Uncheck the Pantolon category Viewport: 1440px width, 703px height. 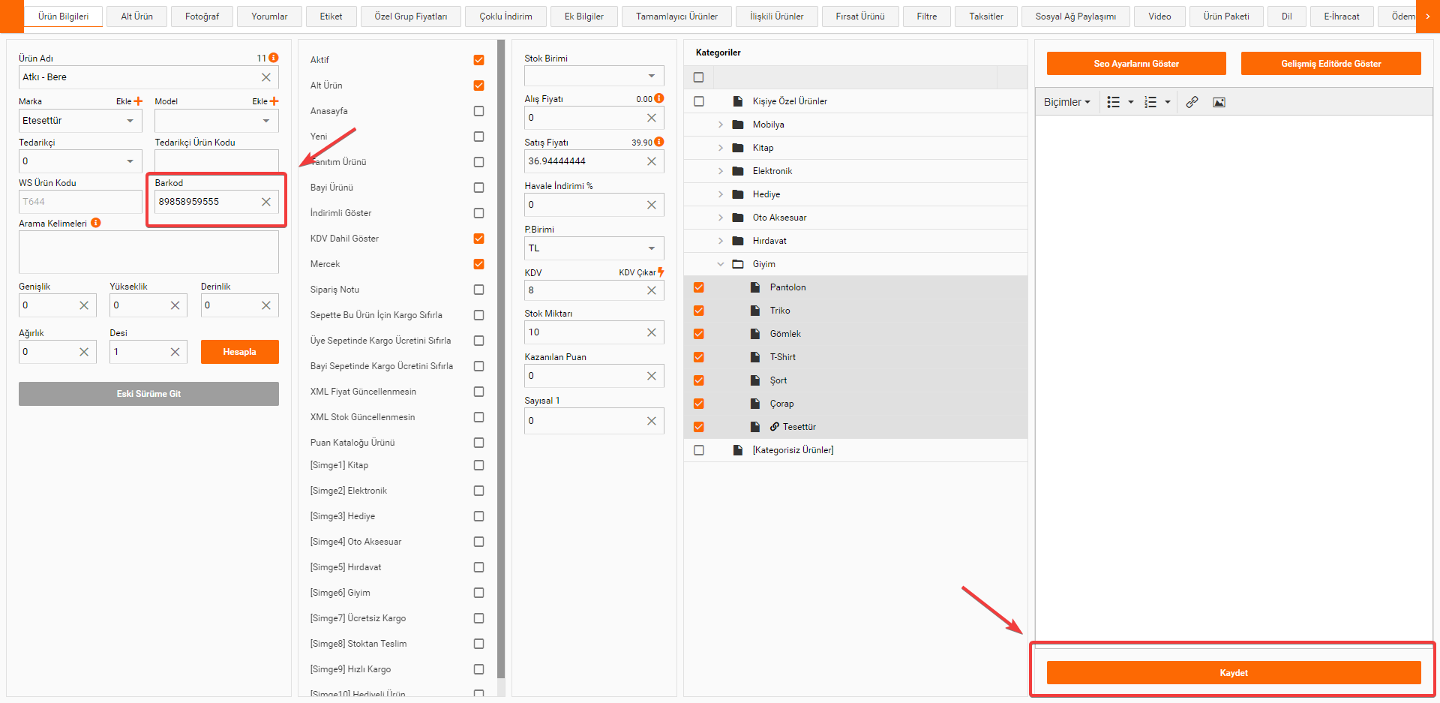tap(699, 287)
